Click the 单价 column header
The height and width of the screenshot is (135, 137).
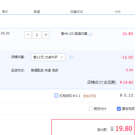5,12
